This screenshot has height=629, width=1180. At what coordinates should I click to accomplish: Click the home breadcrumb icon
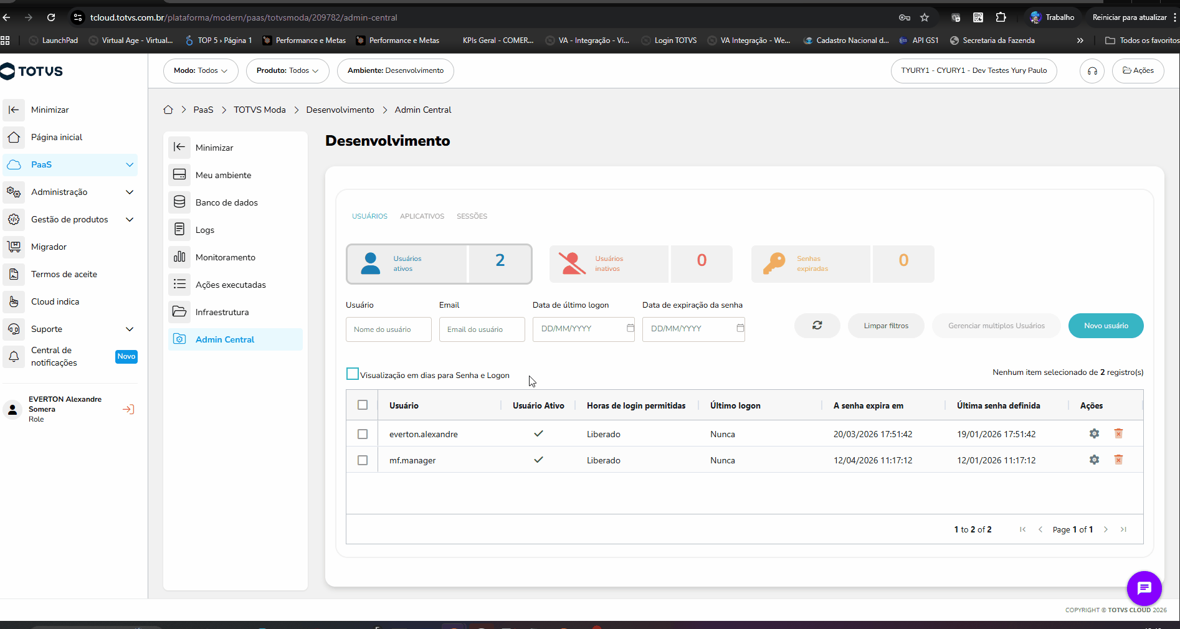coord(168,110)
